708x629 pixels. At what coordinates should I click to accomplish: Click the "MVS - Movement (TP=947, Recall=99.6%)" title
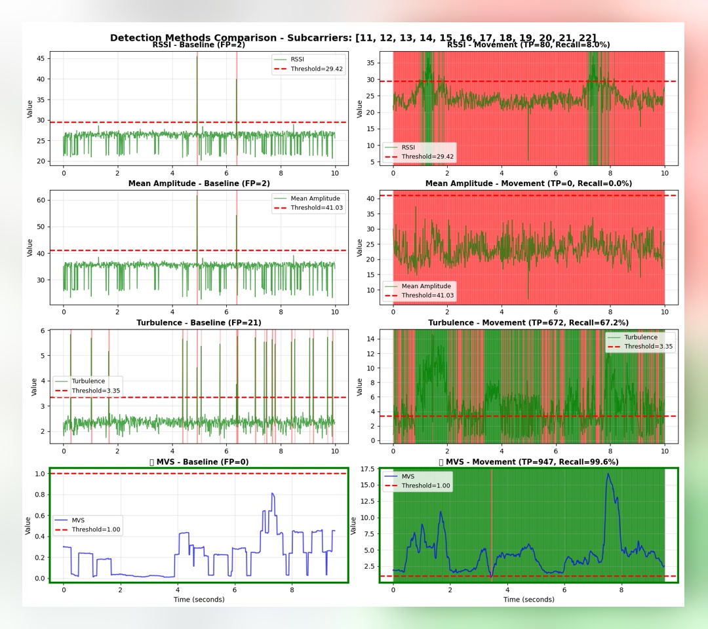pyautogui.click(x=528, y=462)
